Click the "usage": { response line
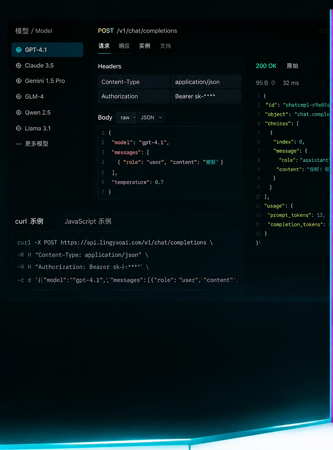The width and height of the screenshot is (333, 450). pos(279,206)
